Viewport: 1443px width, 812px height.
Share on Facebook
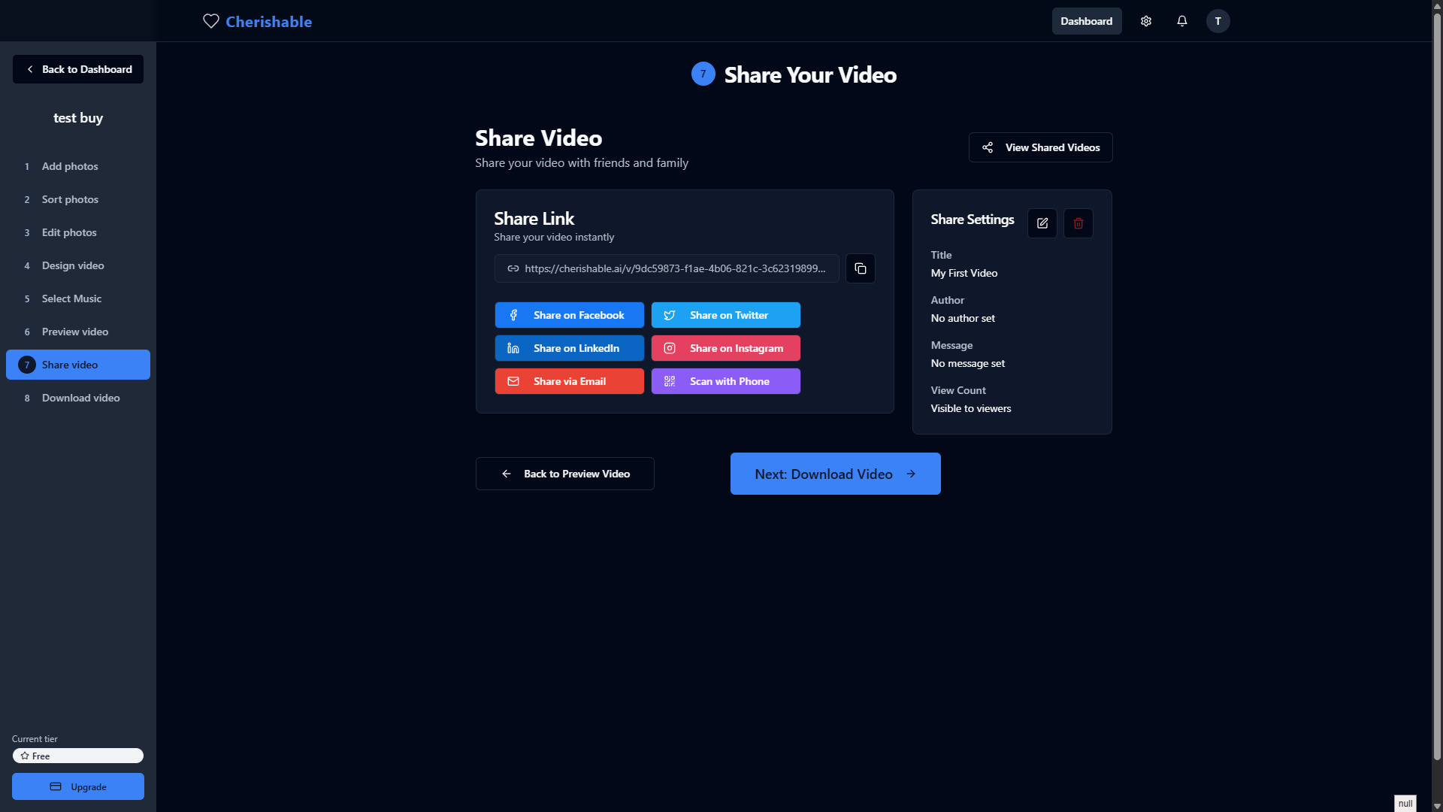pos(569,315)
